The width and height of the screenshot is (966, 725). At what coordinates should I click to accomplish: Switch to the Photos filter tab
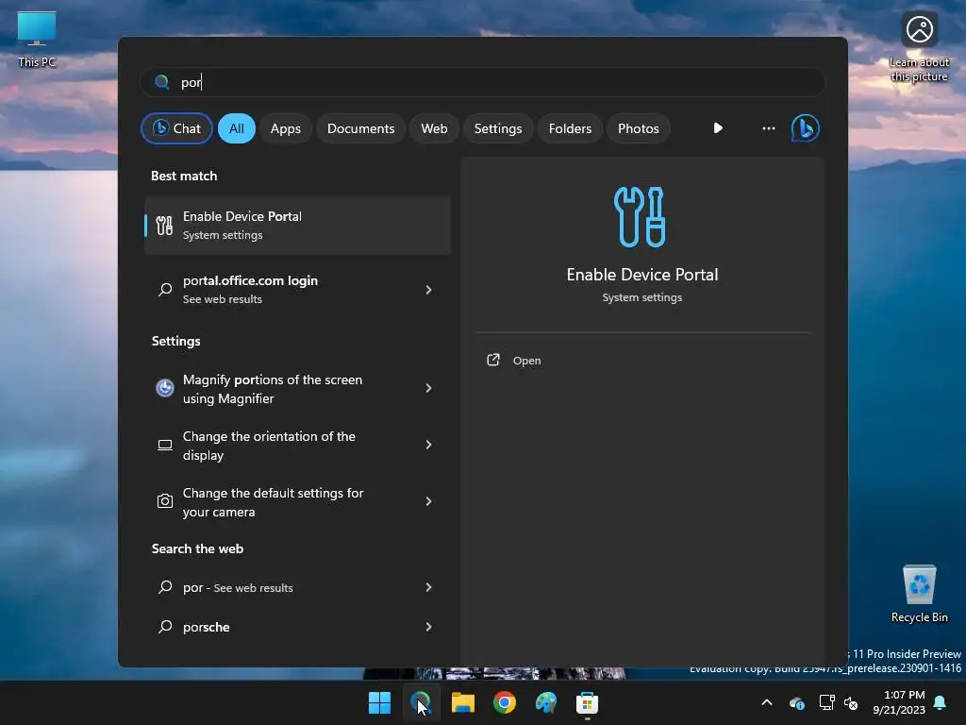[x=639, y=128]
